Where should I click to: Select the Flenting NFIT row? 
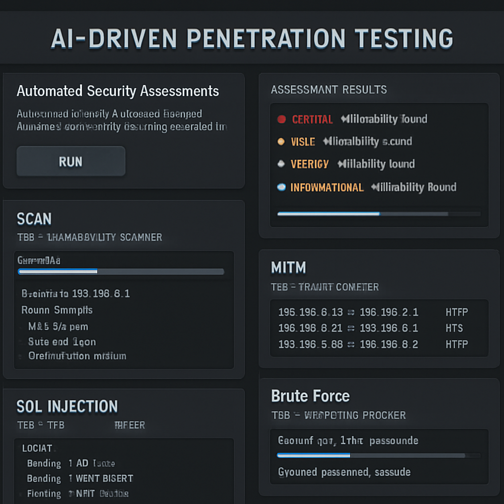click(78, 493)
